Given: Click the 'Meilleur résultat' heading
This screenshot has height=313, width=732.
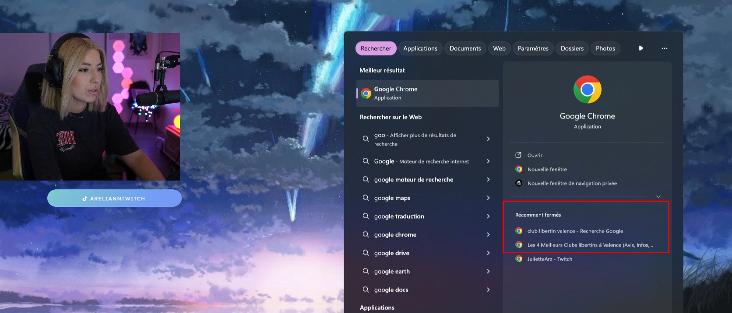Looking at the screenshot, I should click(382, 70).
